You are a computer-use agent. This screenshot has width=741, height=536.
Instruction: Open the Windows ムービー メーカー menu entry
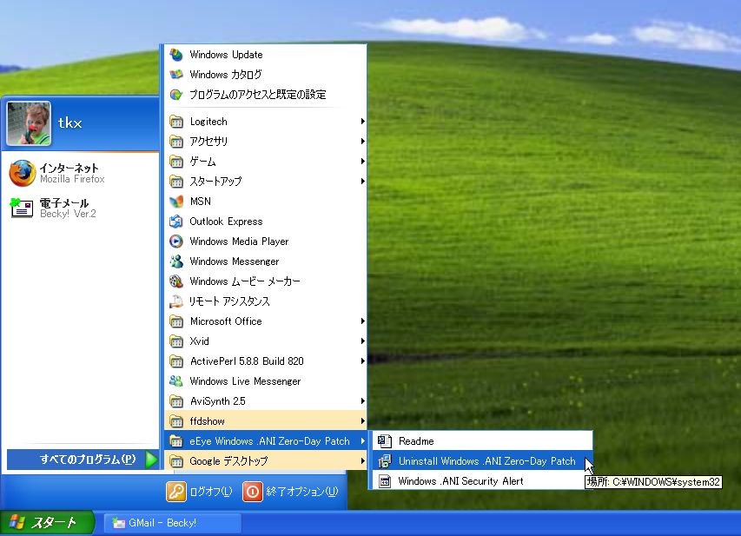click(x=266, y=281)
